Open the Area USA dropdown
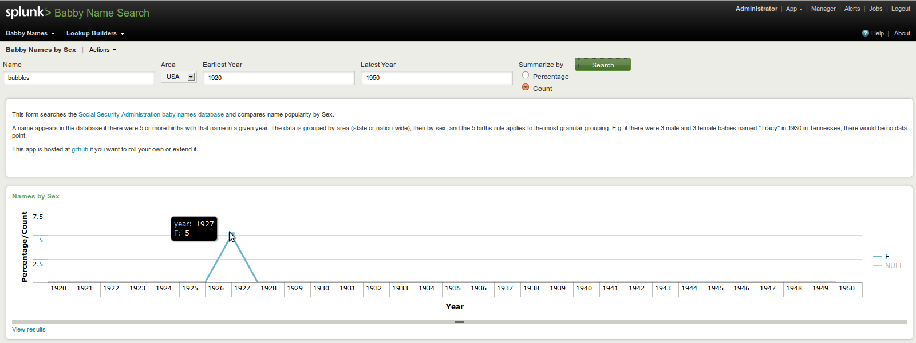916x343 pixels. (x=179, y=77)
